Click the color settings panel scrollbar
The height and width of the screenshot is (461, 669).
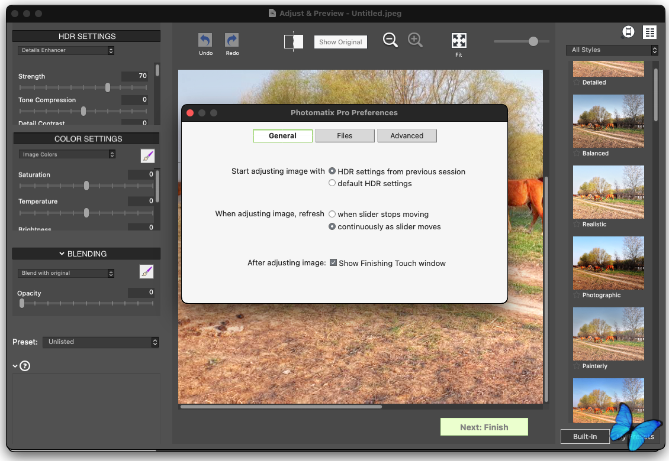click(x=157, y=187)
